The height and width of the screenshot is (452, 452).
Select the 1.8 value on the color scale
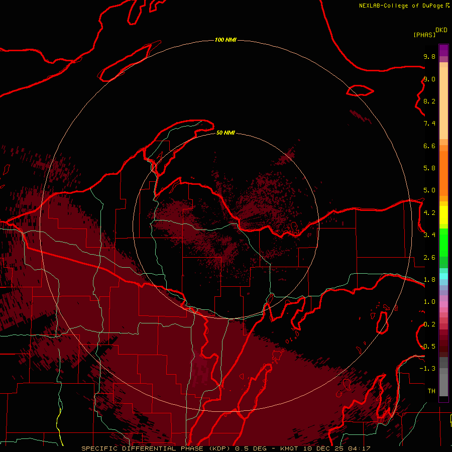point(429,280)
